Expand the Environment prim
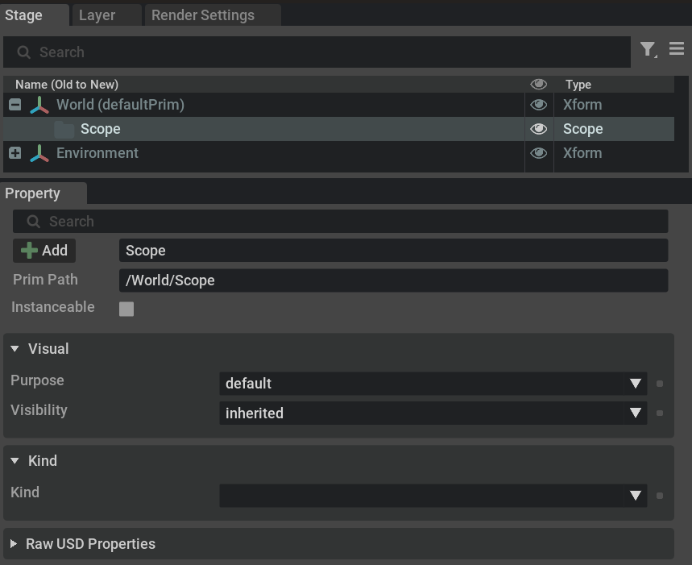The image size is (692, 565). (15, 152)
